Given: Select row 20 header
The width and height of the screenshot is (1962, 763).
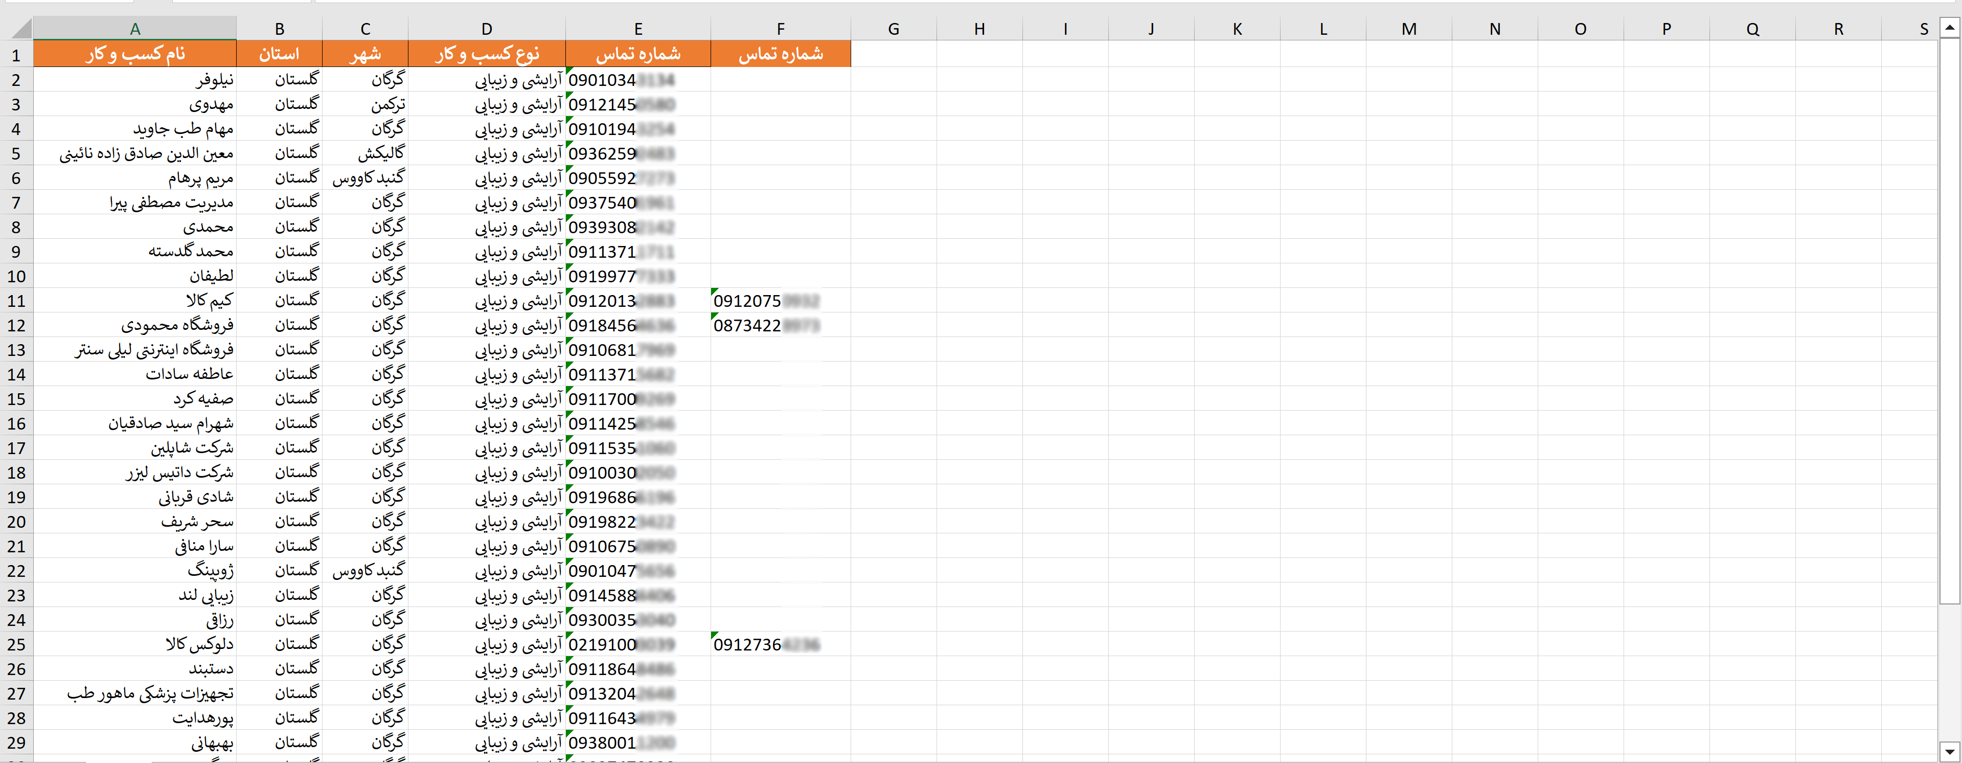Looking at the screenshot, I should pos(16,522).
